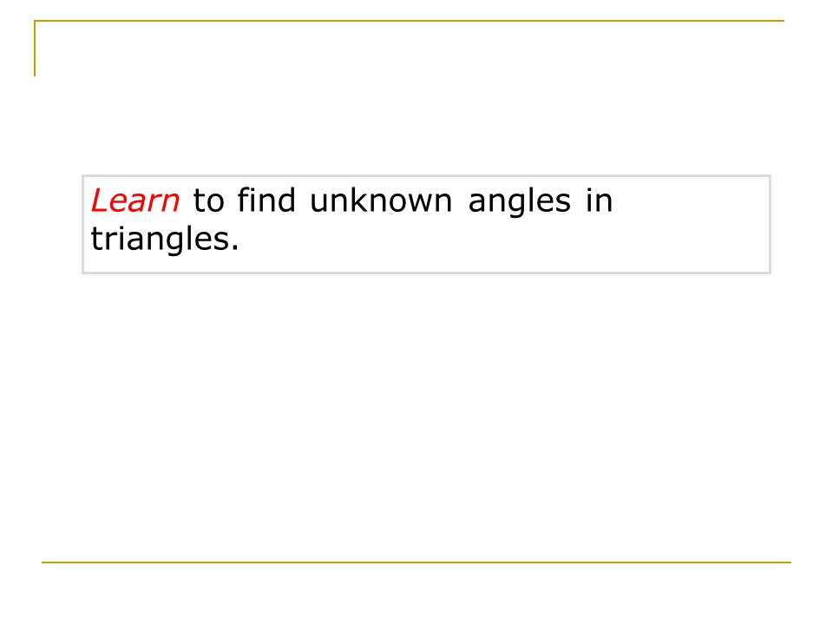
Task: Click the gold vertical line at the top-left corner
Action: [35, 49]
